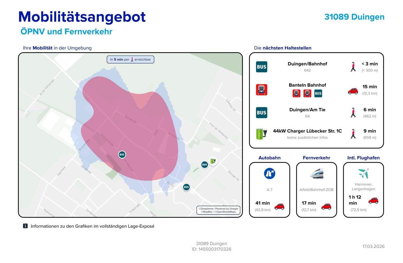Click the red car icon in the Autobahn card
Image resolution: width=403 pixels, height=263 pixels.
tap(279, 207)
